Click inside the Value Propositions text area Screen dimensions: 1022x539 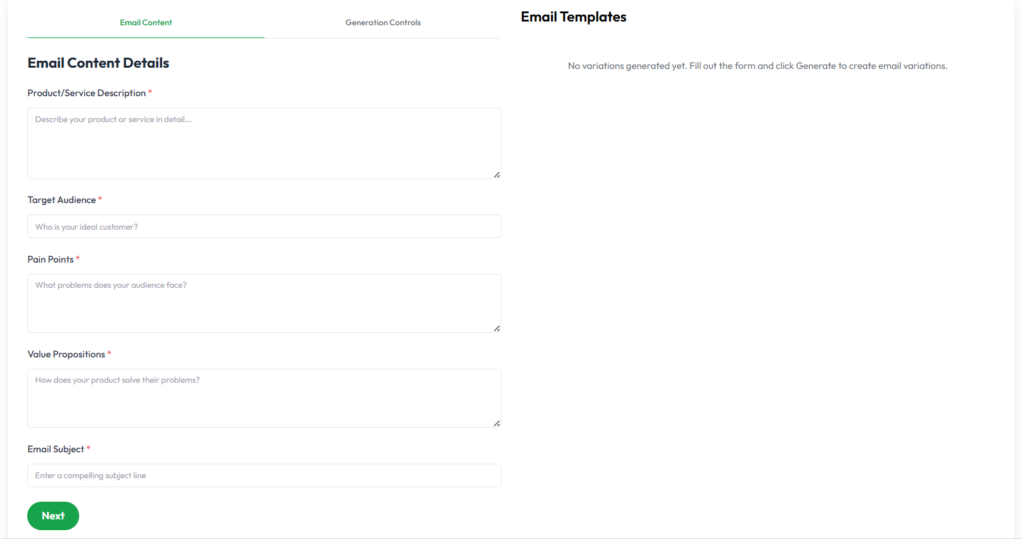(x=264, y=398)
